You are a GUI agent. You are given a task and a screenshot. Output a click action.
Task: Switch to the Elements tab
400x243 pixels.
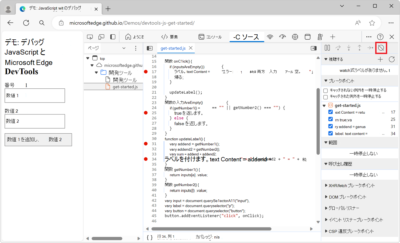(x=170, y=37)
